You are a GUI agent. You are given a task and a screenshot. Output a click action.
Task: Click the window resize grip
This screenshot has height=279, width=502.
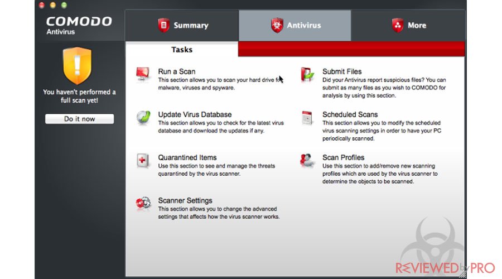pos(462,274)
